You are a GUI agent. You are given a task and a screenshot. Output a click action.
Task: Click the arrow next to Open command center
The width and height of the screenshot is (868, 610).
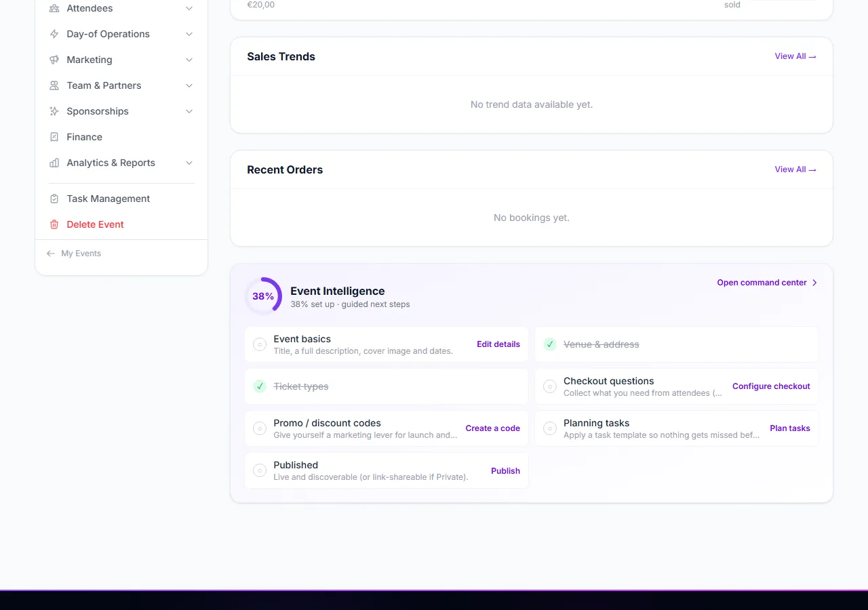(x=814, y=283)
